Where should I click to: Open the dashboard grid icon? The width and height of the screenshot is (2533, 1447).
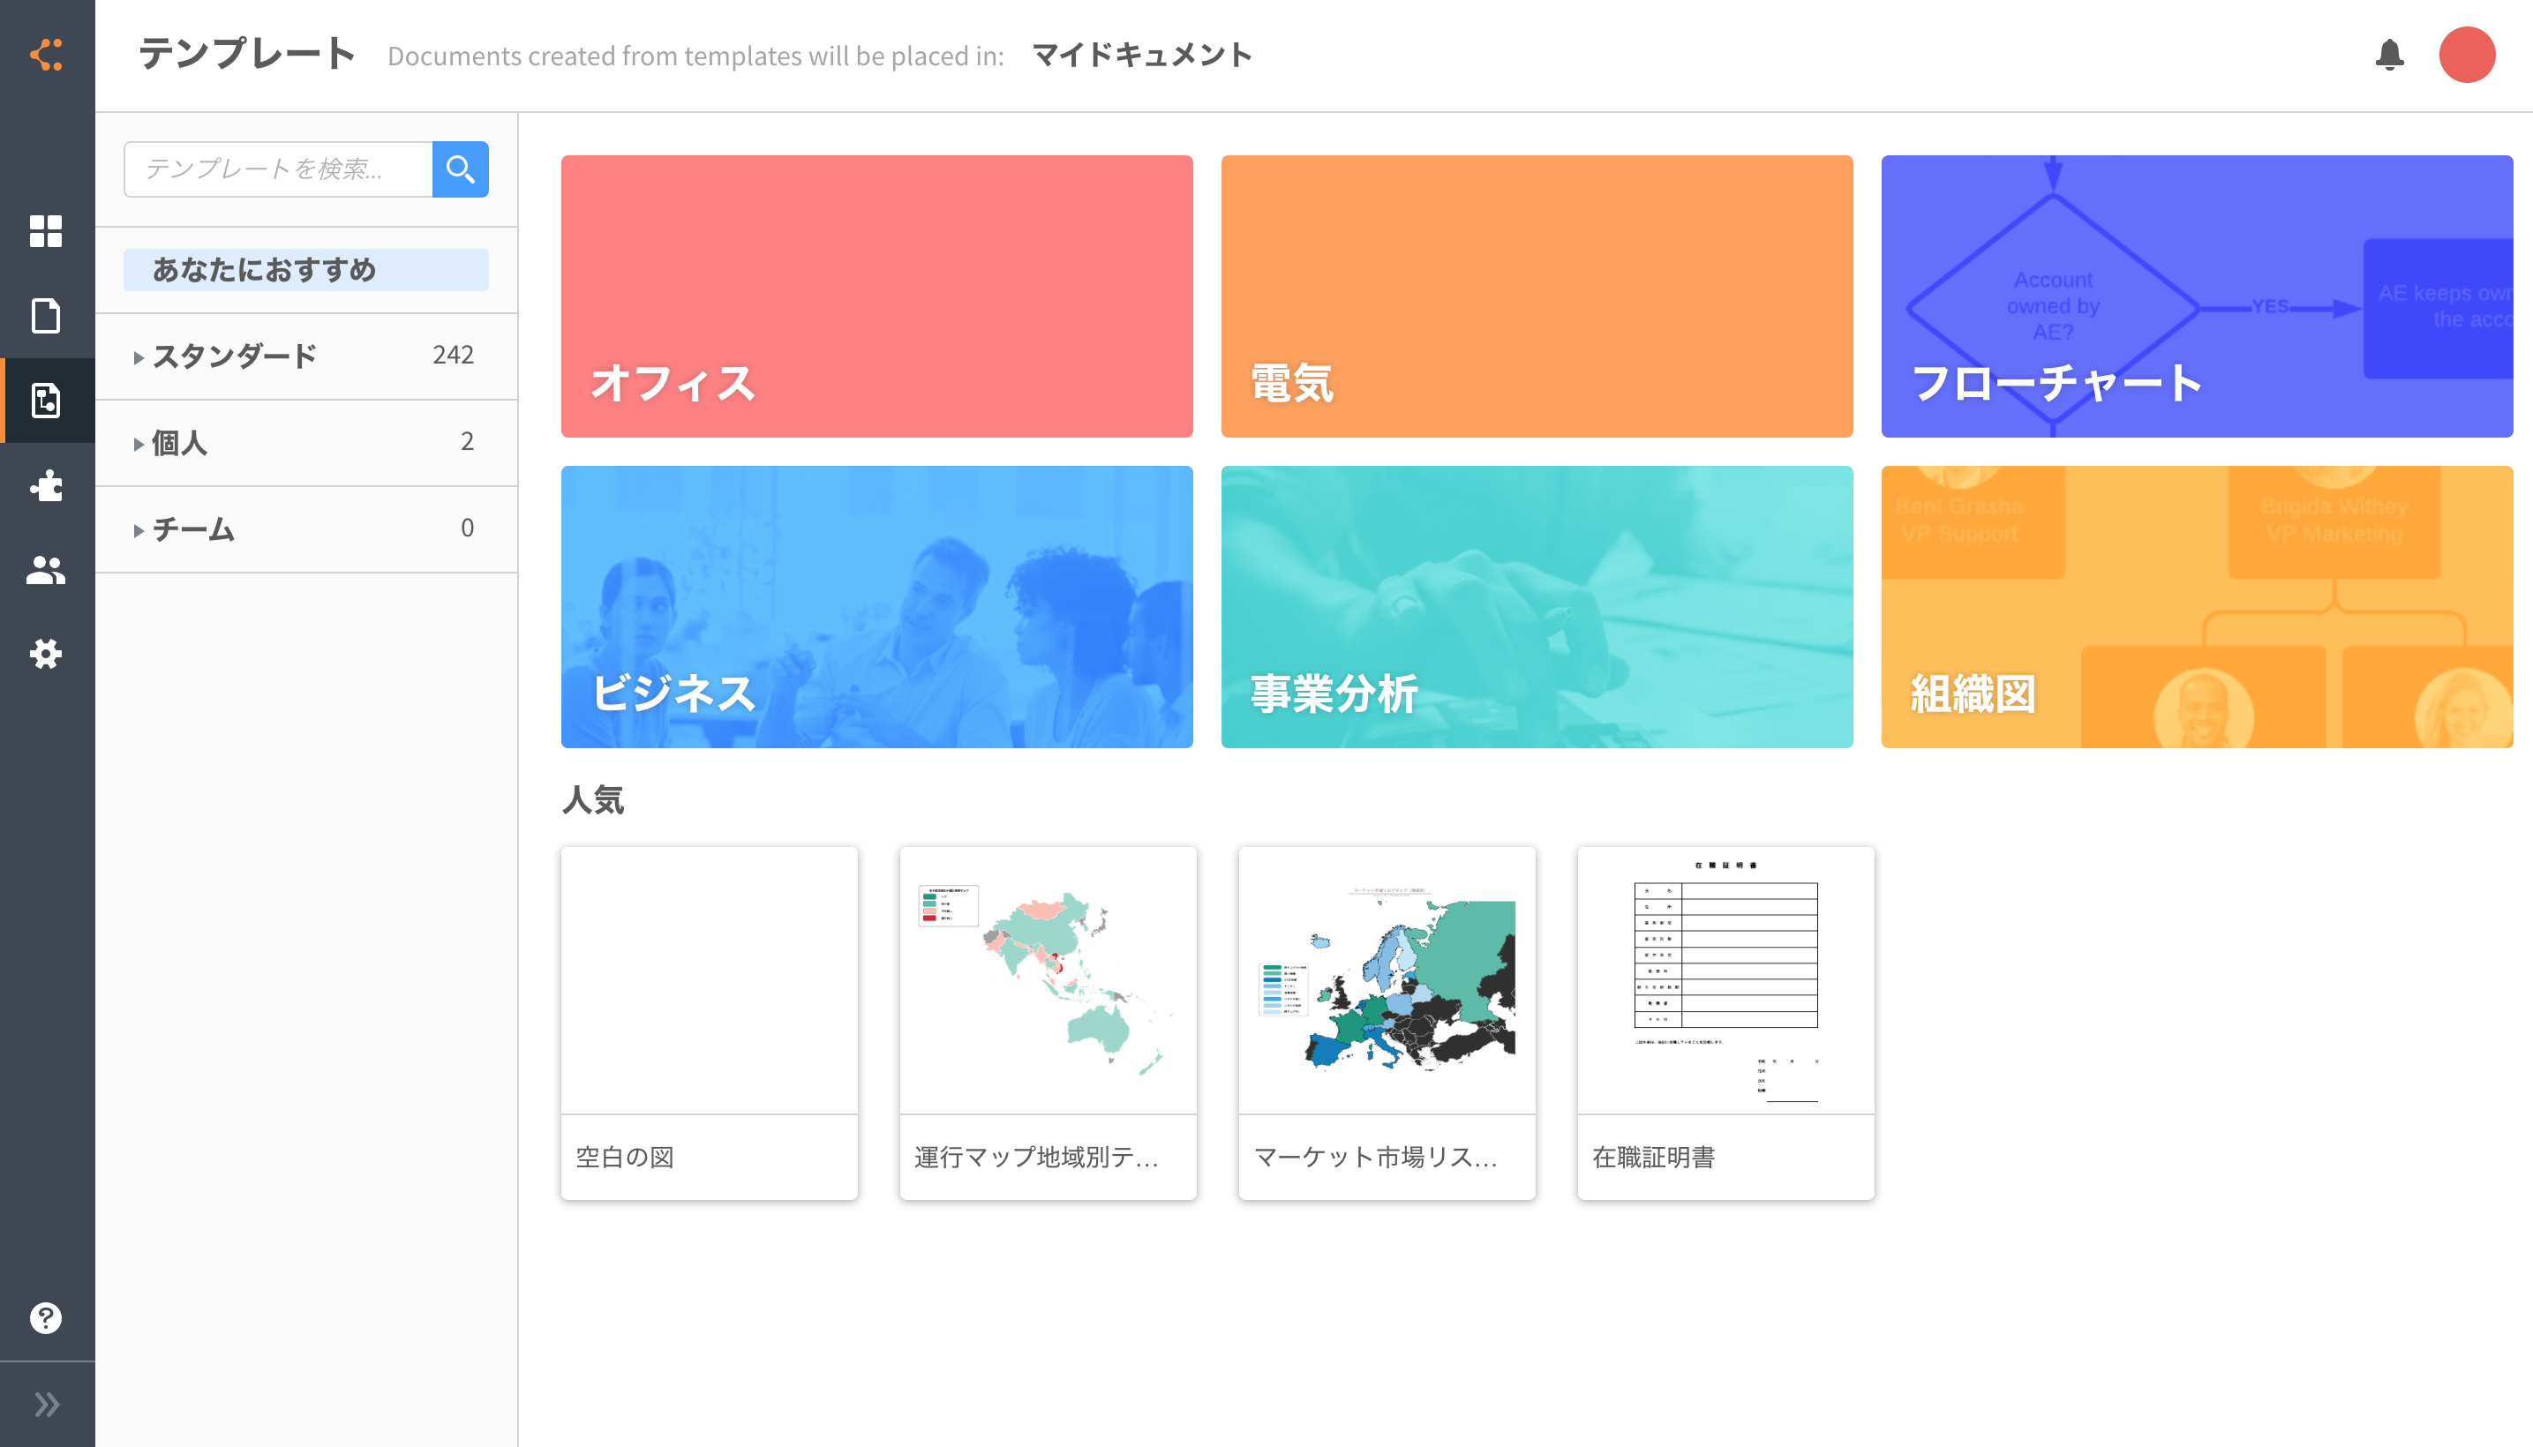[x=46, y=231]
